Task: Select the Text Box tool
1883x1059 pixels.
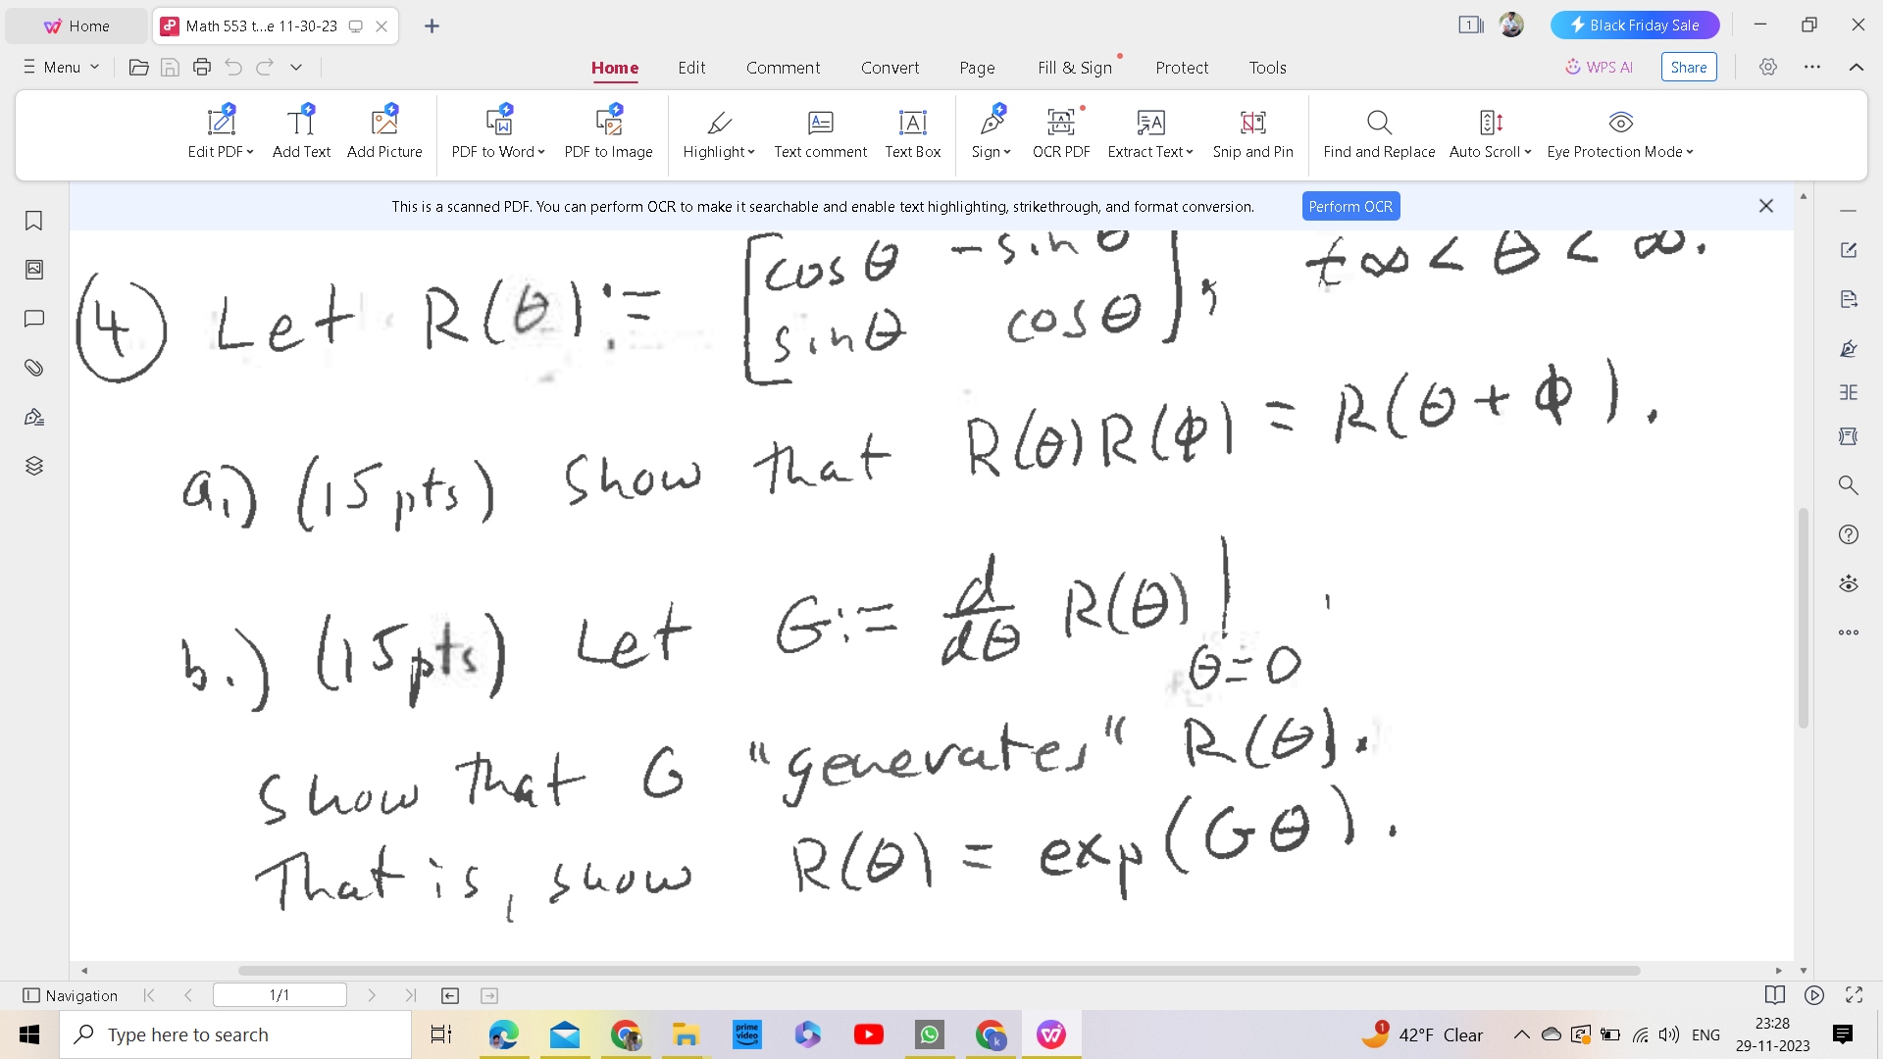Action: pyautogui.click(x=912, y=132)
